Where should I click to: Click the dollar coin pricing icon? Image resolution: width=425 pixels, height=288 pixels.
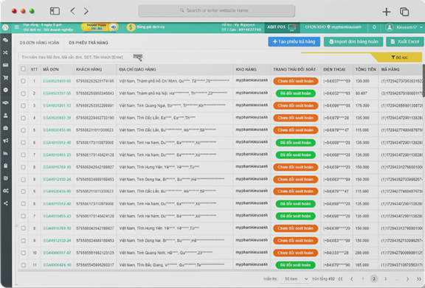click(131, 27)
